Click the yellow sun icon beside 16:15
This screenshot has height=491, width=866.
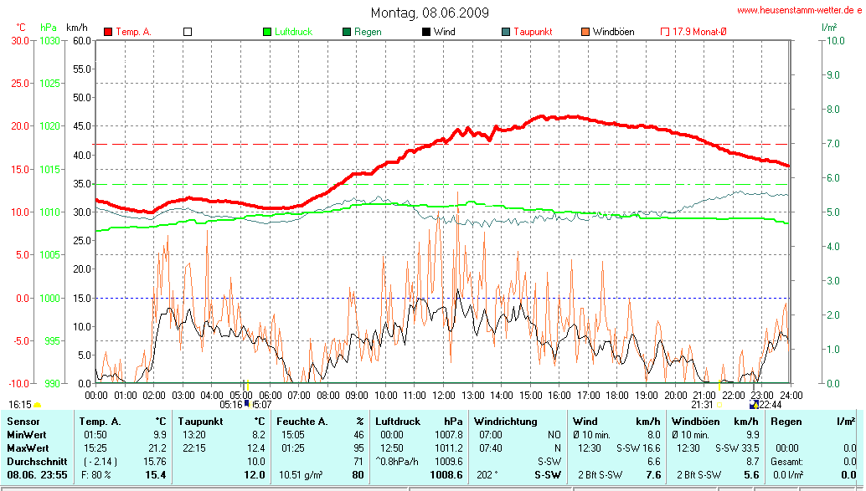tap(37, 405)
